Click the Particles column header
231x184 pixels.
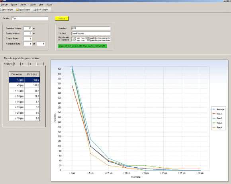coord(32,74)
